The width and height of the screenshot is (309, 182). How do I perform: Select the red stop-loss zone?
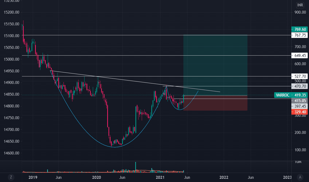[x=215, y=103]
